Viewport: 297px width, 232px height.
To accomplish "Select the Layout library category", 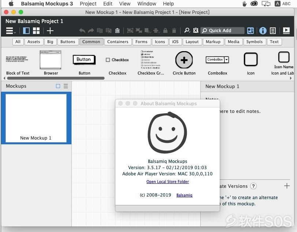I will pos(192,42).
